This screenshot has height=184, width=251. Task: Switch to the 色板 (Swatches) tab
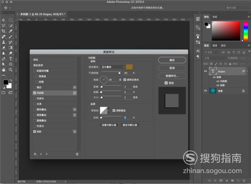click(215, 17)
